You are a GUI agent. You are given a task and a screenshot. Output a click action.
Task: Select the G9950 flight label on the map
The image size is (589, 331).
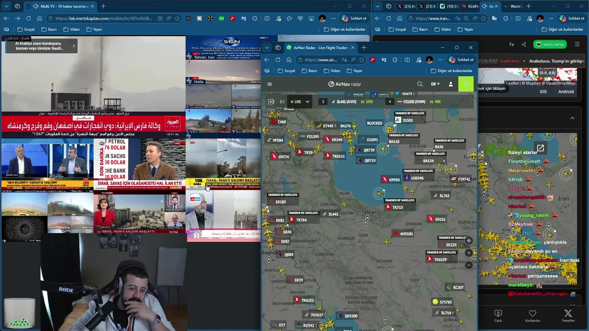point(391,180)
